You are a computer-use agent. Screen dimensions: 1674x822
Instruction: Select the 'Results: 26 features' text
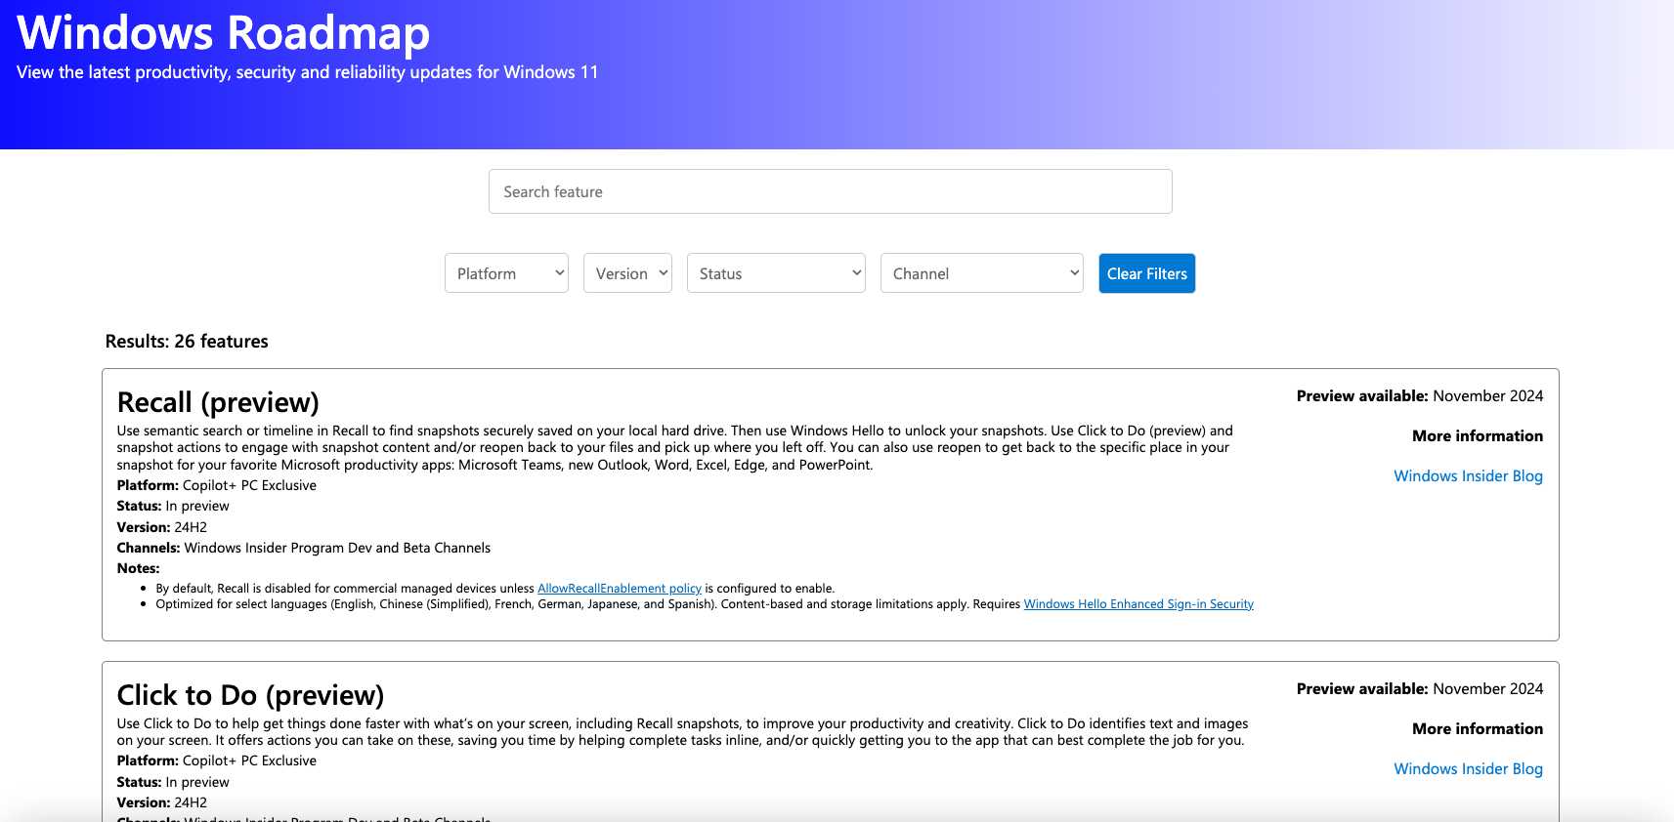click(x=187, y=342)
